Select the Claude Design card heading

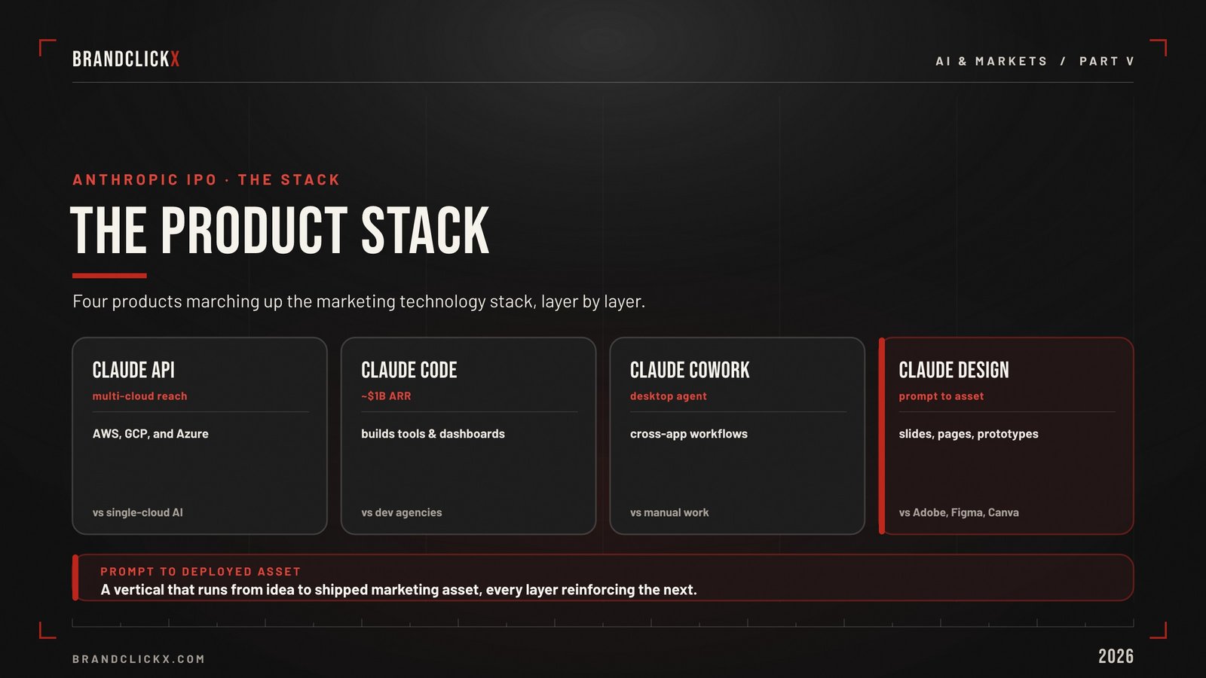(953, 370)
